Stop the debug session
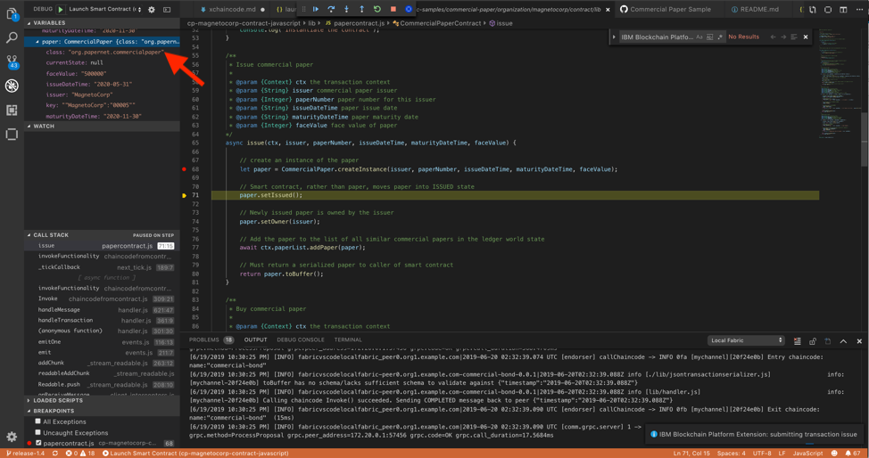Image resolution: width=869 pixels, height=458 pixels. click(393, 9)
